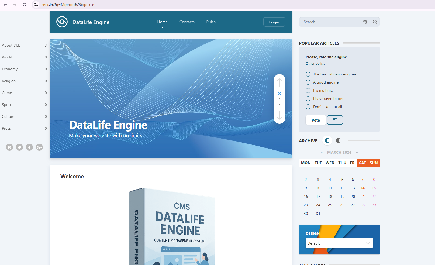
Task: Select 'Don't like it at all' option
Action: 308,107
